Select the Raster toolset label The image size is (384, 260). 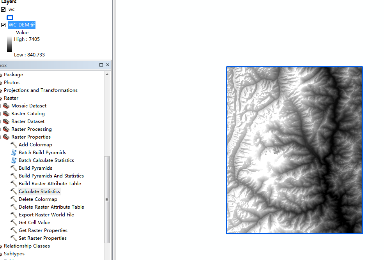point(11,98)
